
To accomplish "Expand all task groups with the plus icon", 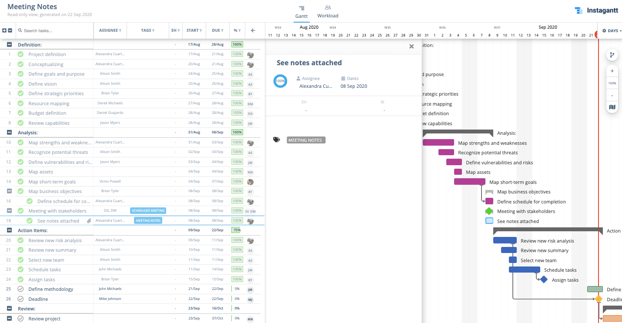I will (x=5, y=30).
